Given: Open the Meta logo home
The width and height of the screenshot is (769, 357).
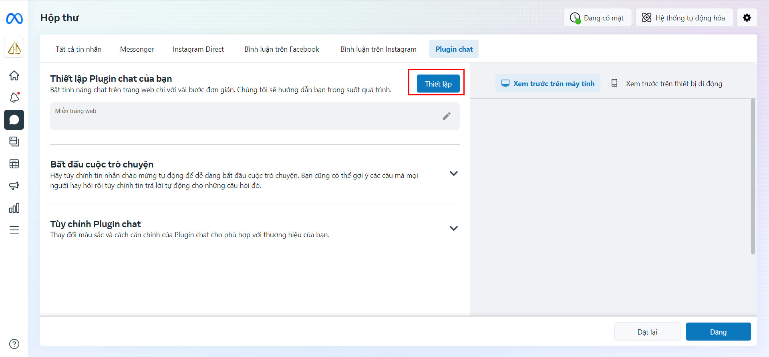Looking at the screenshot, I should tap(14, 18).
